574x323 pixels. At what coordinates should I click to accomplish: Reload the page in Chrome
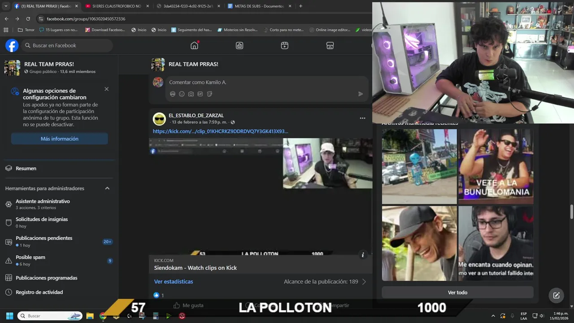(28, 19)
